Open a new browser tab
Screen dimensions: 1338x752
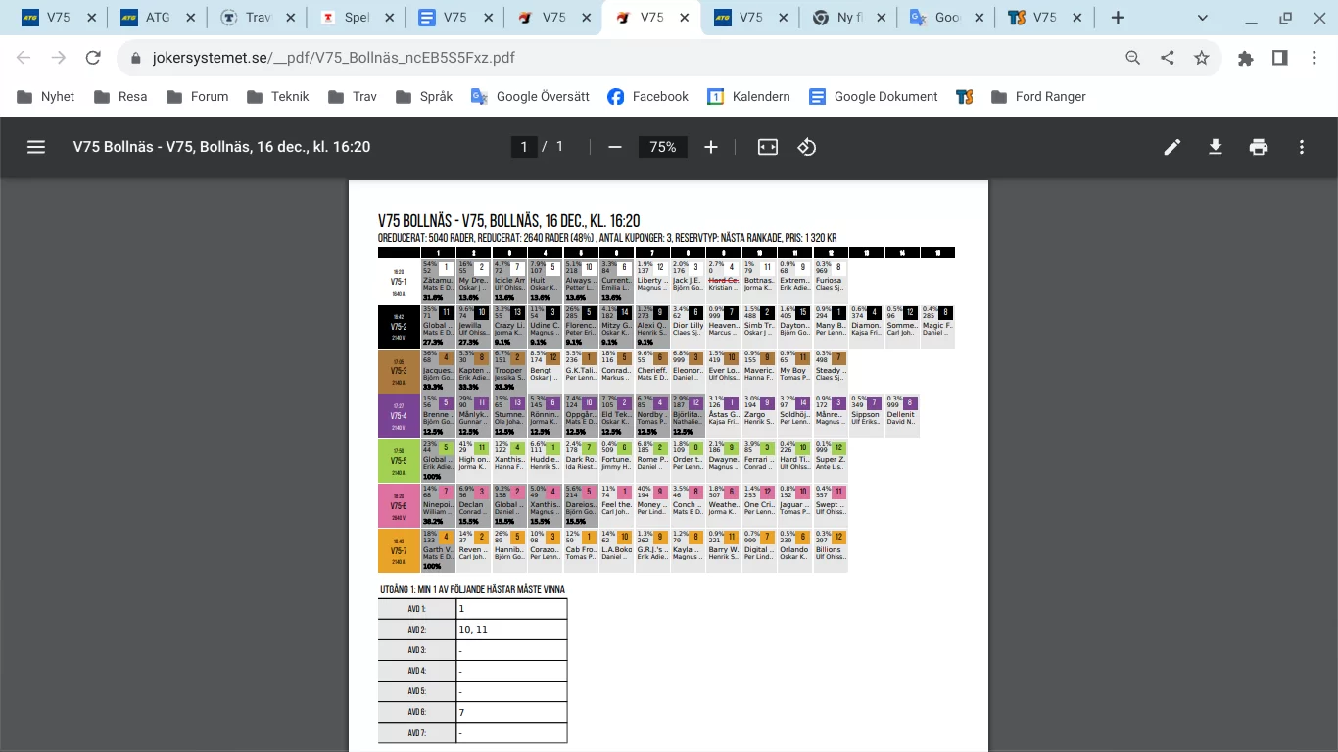coord(1118,18)
